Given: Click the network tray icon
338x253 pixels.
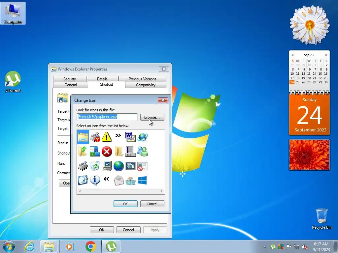Looking at the screenshot, I should pyautogui.click(x=297, y=247).
